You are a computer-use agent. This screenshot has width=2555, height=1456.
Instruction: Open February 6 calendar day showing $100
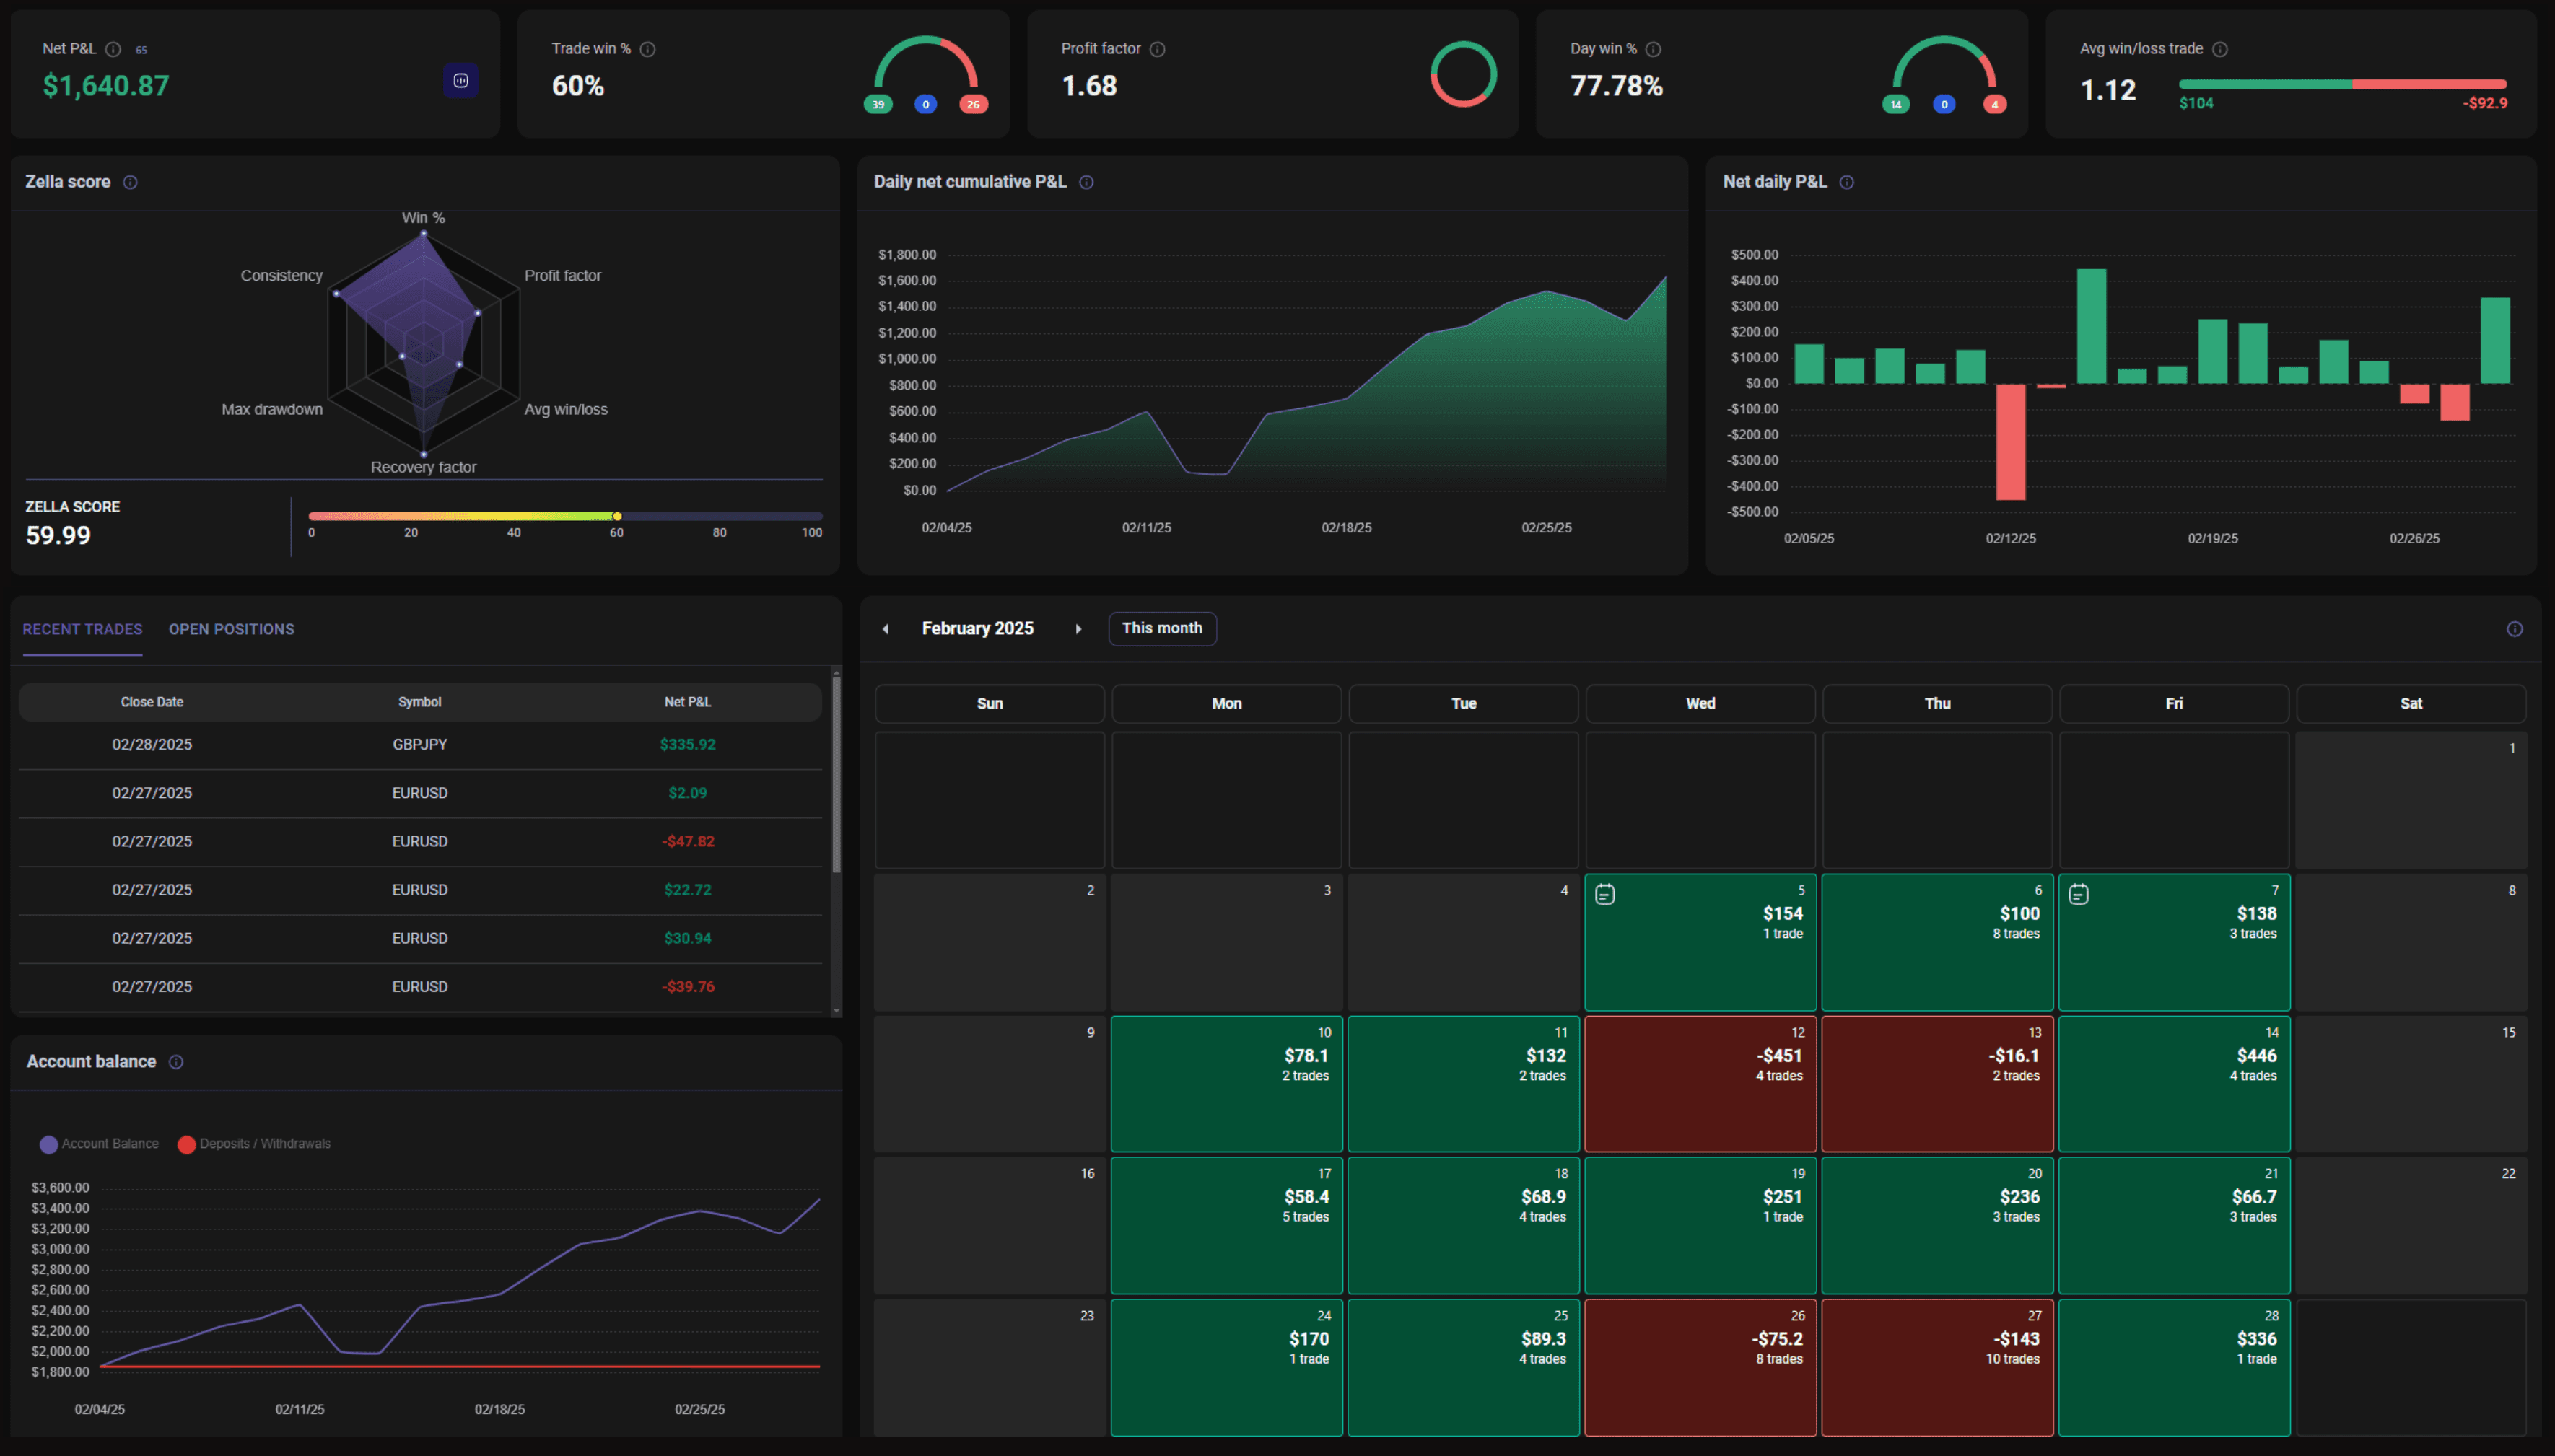coord(1937,942)
